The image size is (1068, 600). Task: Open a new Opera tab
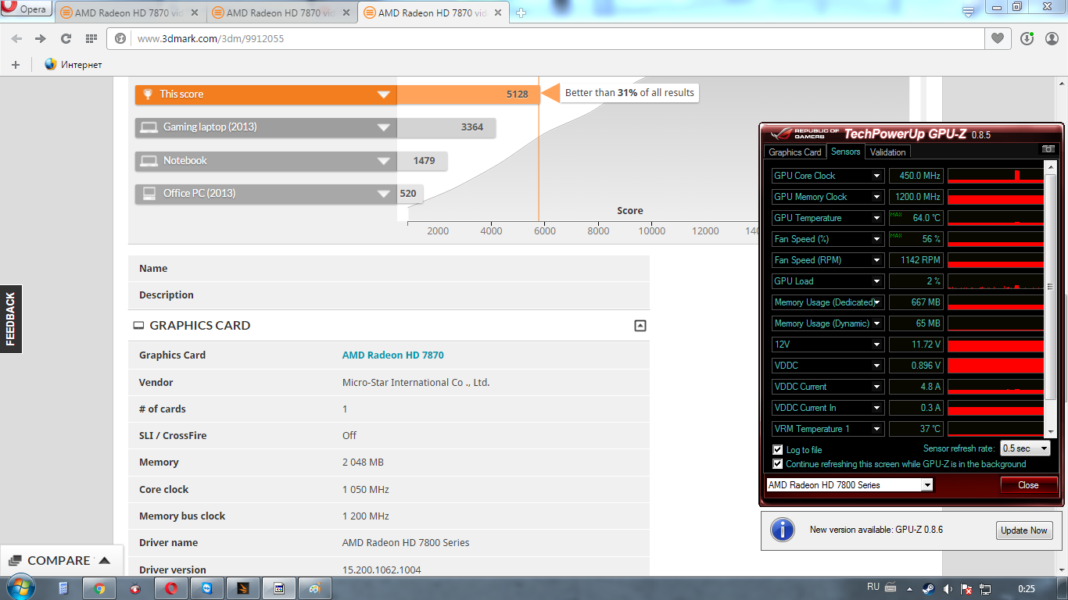point(521,12)
